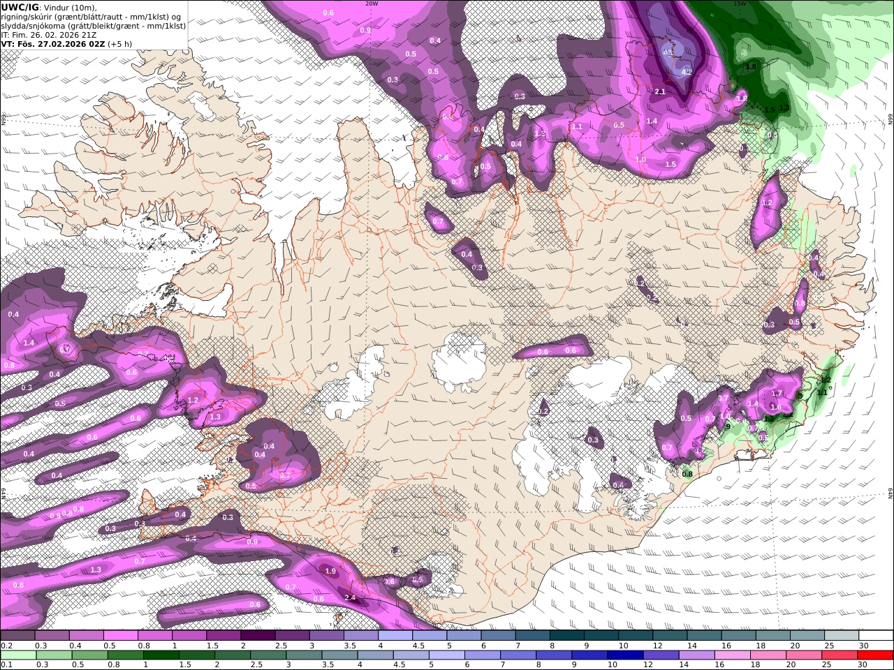
Task: Select the dark purple top-row swatch between 2 and 2.5
Action: [x=258, y=636]
